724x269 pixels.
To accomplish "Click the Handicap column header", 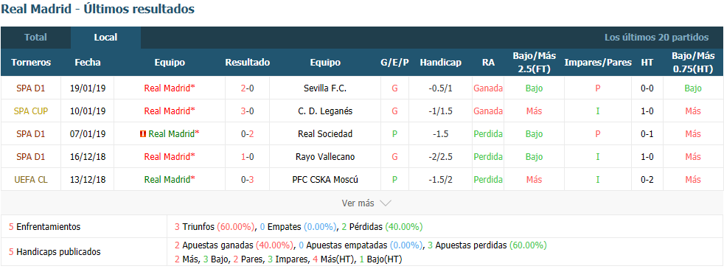I will (440, 63).
